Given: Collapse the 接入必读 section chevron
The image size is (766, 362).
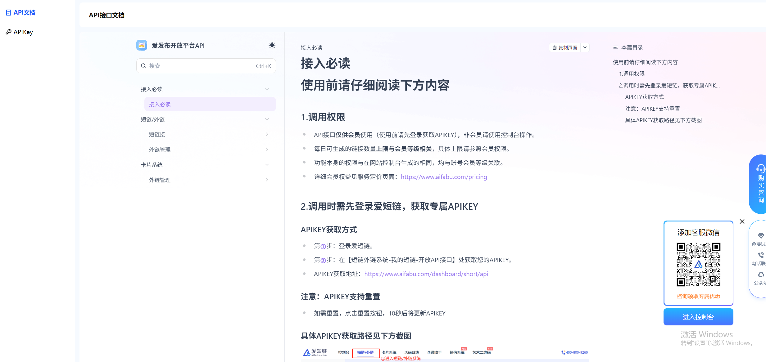Looking at the screenshot, I should pyautogui.click(x=267, y=89).
